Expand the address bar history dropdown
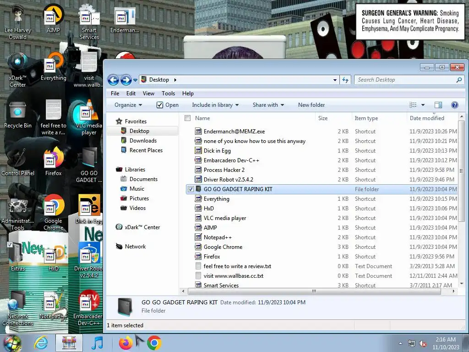 point(335,80)
